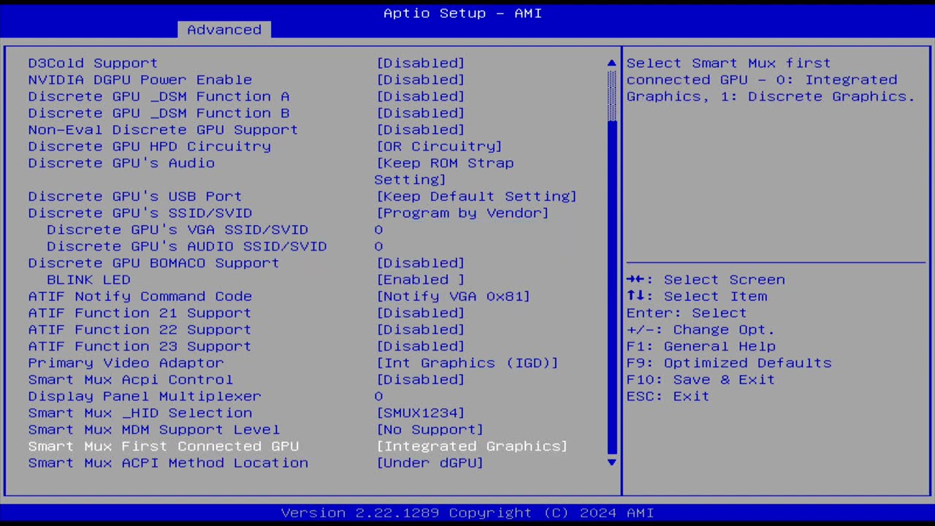The width and height of the screenshot is (935, 526).
Task: Open OR Circuitry option list
Action: [439, 146]
